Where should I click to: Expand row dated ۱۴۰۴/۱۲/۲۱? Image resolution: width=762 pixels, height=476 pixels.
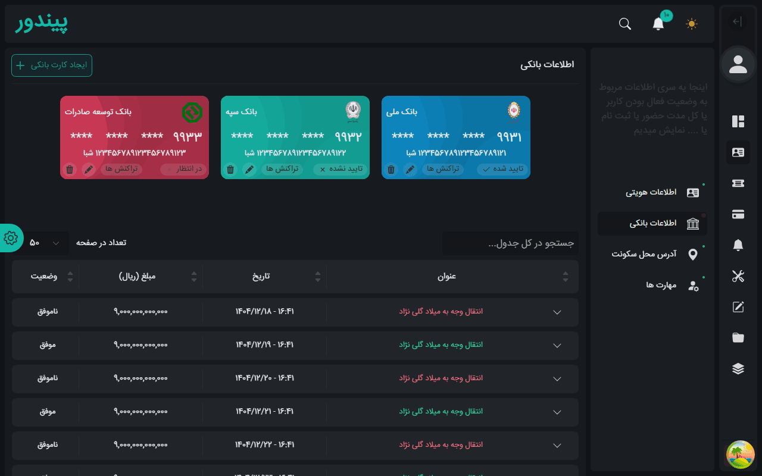coord(557,412)
